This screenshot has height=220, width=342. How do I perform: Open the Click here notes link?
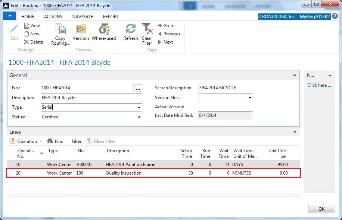319,85
